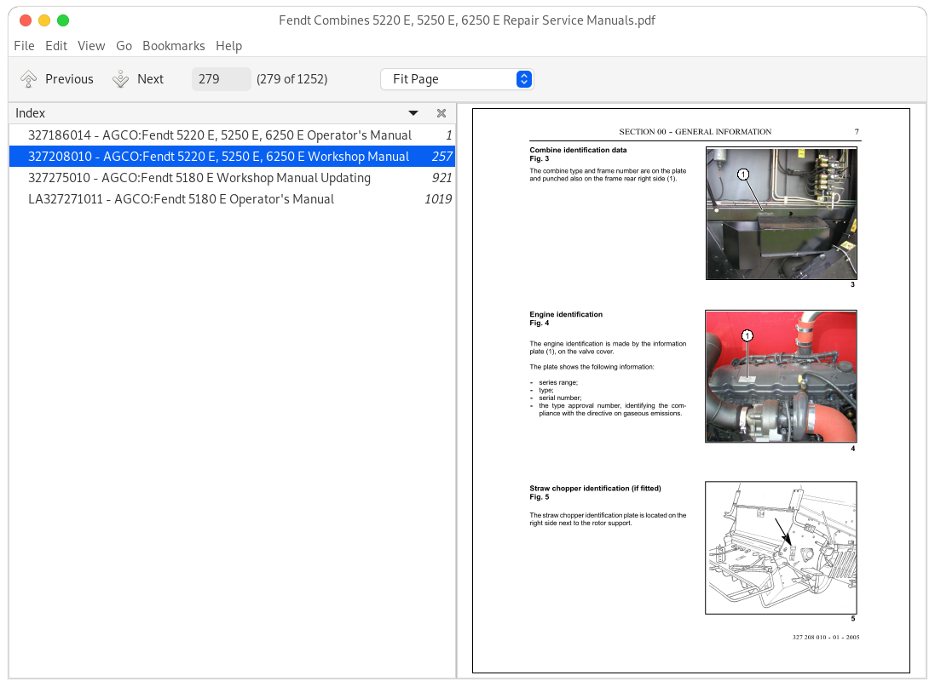The width and height of the screenshot is (935, 687).
Task: Click the Next page arrow icon
Action: [x=120, y=79]
